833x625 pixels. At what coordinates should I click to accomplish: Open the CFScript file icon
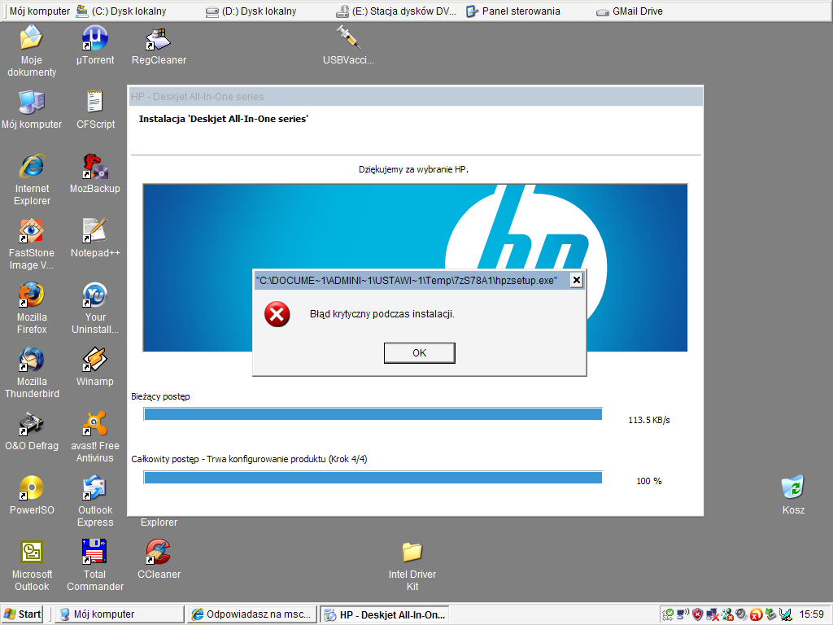(x=95, y=110)
